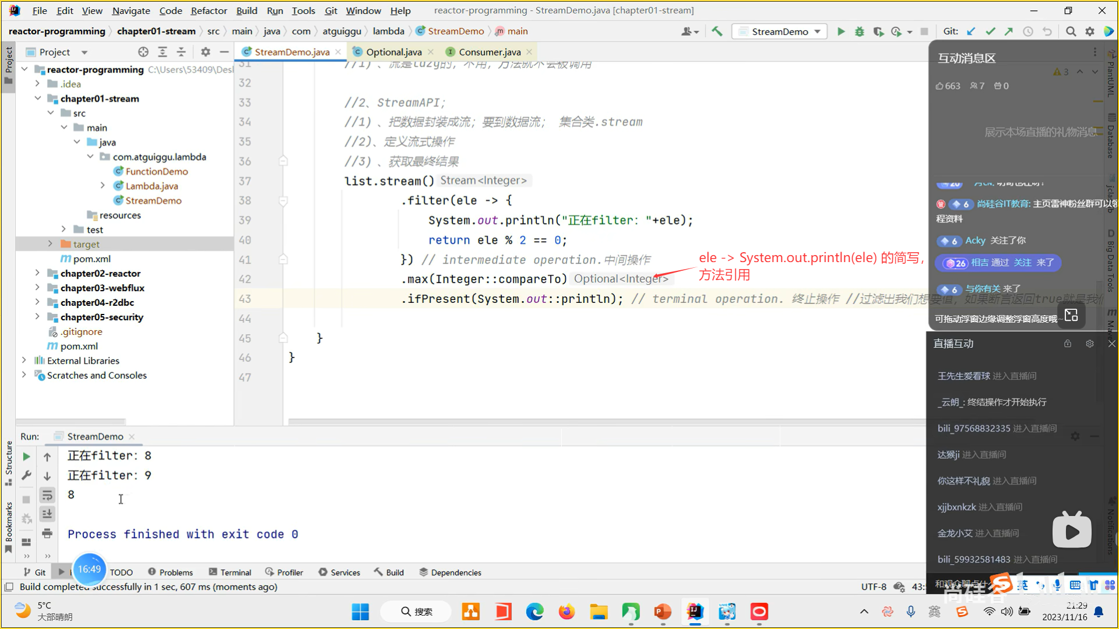Open the StreamDemo run configuration dropdown

tap(780, 31)
